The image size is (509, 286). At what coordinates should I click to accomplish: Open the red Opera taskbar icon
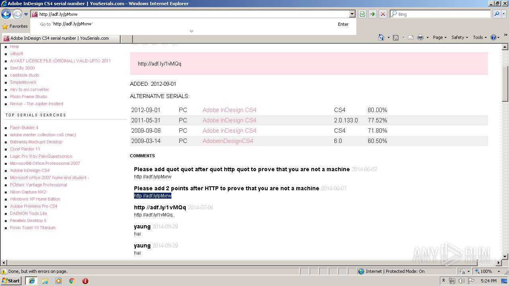coord(85,281)
